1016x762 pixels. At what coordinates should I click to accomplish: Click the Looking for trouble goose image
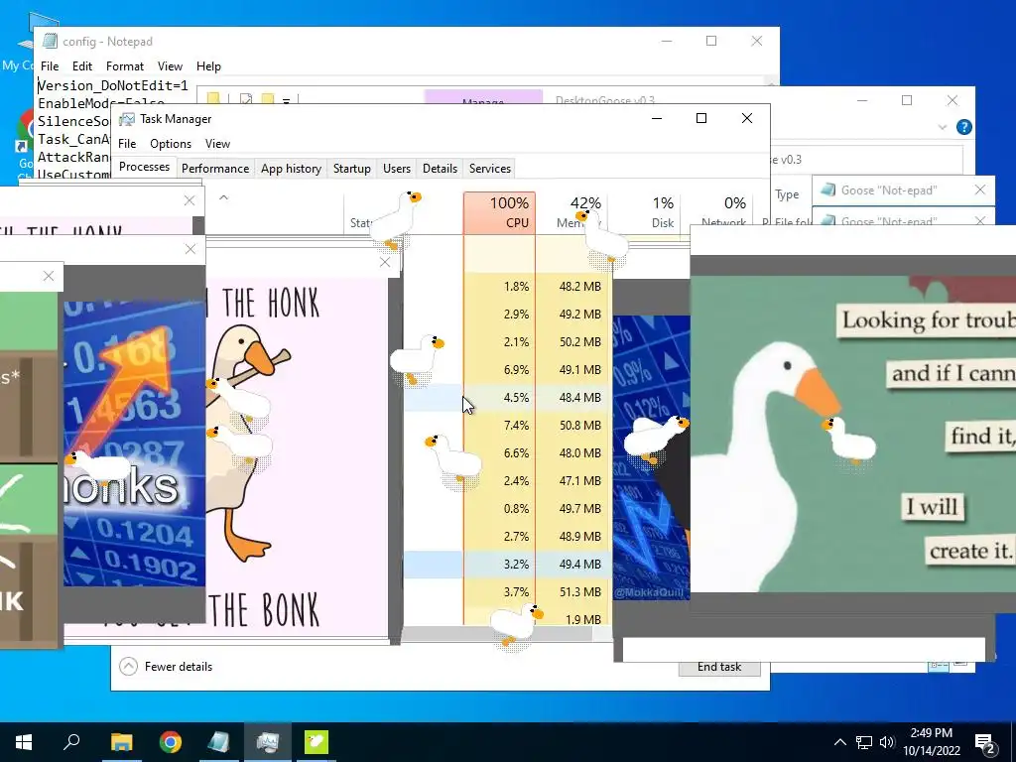pyautogui.click(x=852, y=435)
